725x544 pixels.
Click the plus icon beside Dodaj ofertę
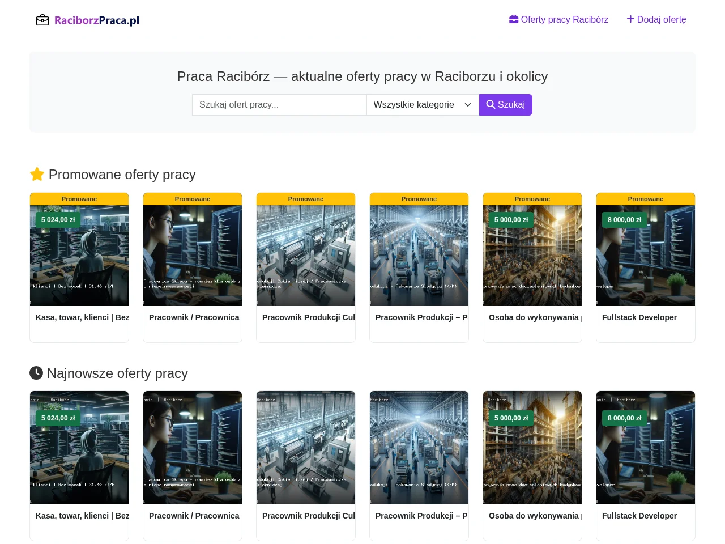(630, 19)
